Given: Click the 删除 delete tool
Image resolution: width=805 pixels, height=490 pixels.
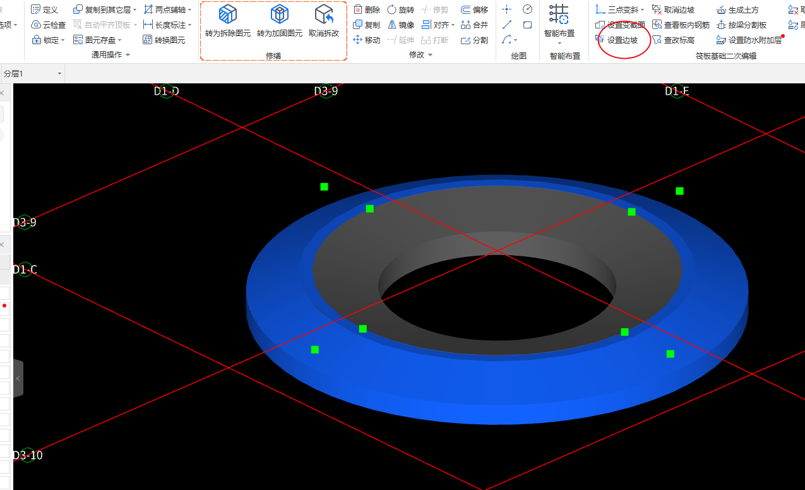Looking at the screenshot, I should click(366, 9).
